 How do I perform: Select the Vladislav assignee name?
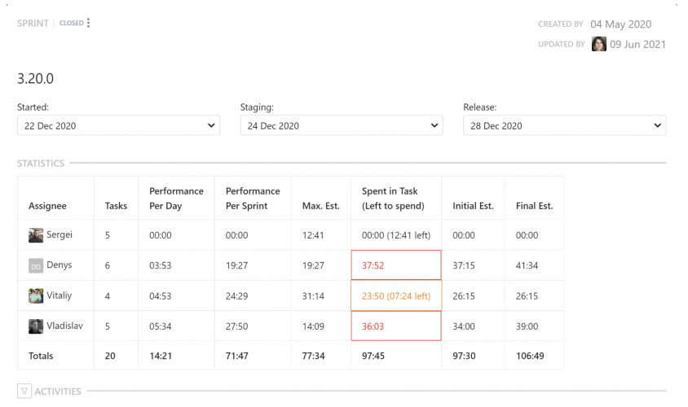[x=64, y=326]
